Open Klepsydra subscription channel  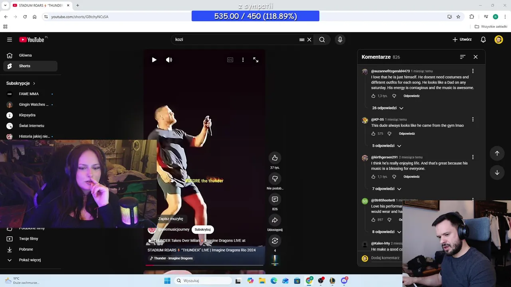pyautogui.click(x=30, y=115)
